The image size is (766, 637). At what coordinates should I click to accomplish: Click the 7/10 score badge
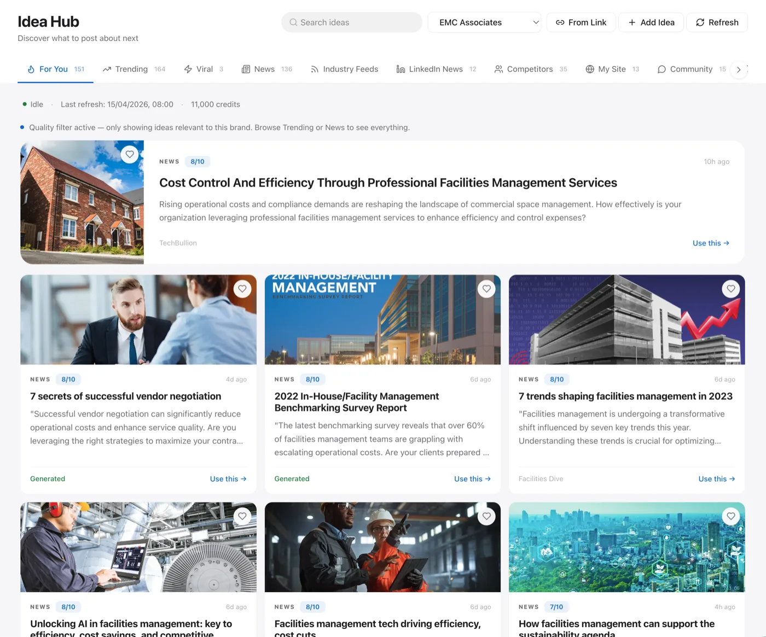(556, 607)
